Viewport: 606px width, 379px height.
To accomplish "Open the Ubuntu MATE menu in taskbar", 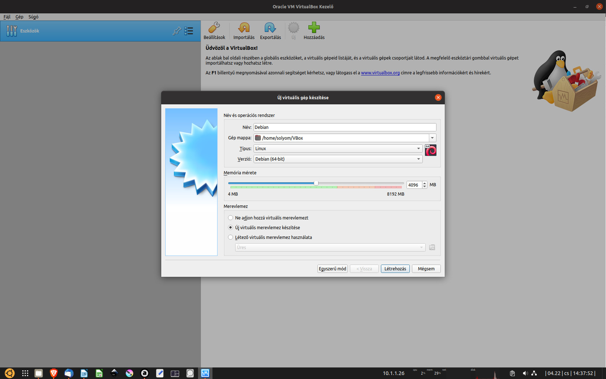I will [10, 373].
